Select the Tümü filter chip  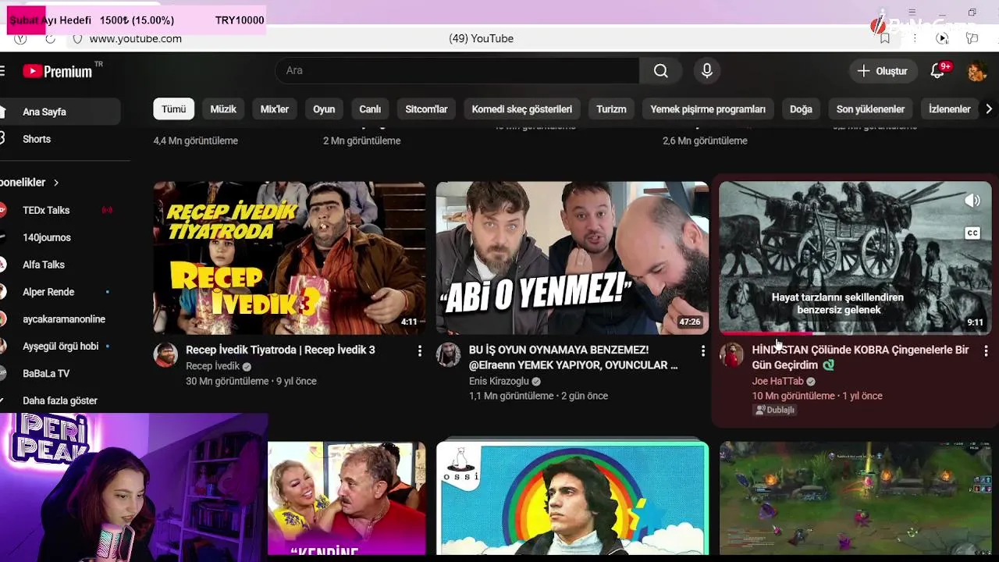[174, 109]
